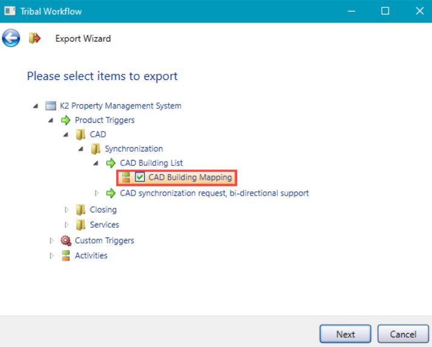Select the Synchronization tree item

click(133, 148)
